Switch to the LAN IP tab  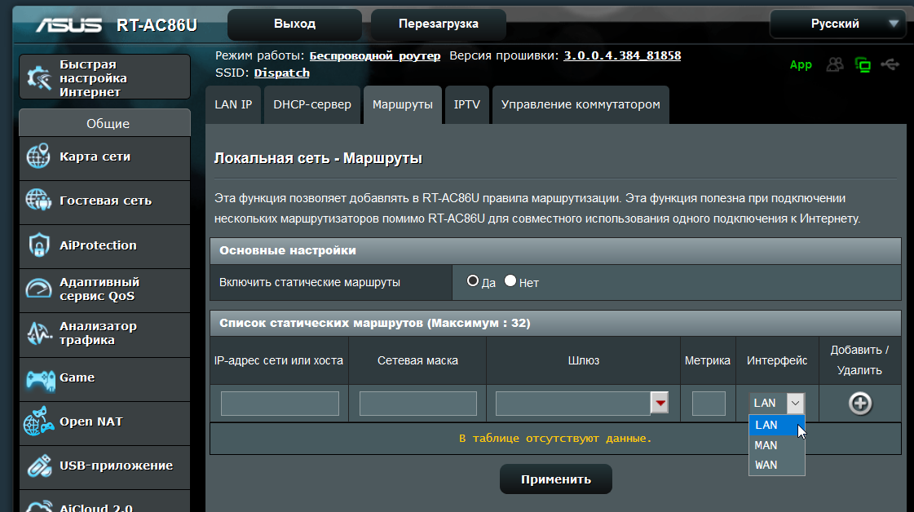[233, 105]
